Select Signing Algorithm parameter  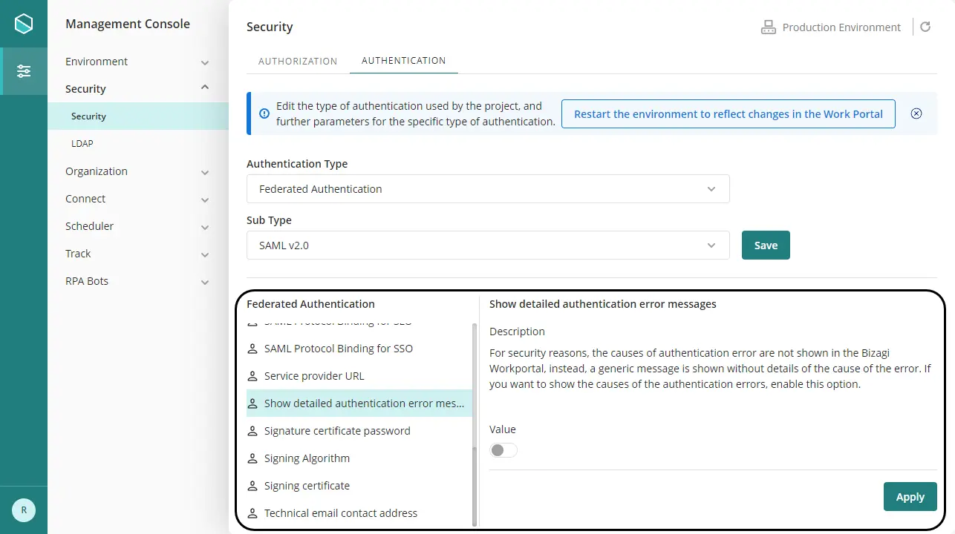(x=359, y=458)
